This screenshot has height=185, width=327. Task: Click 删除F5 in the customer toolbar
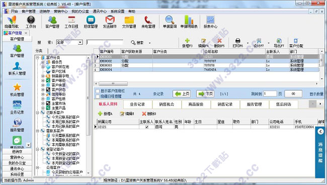(219, 43)
